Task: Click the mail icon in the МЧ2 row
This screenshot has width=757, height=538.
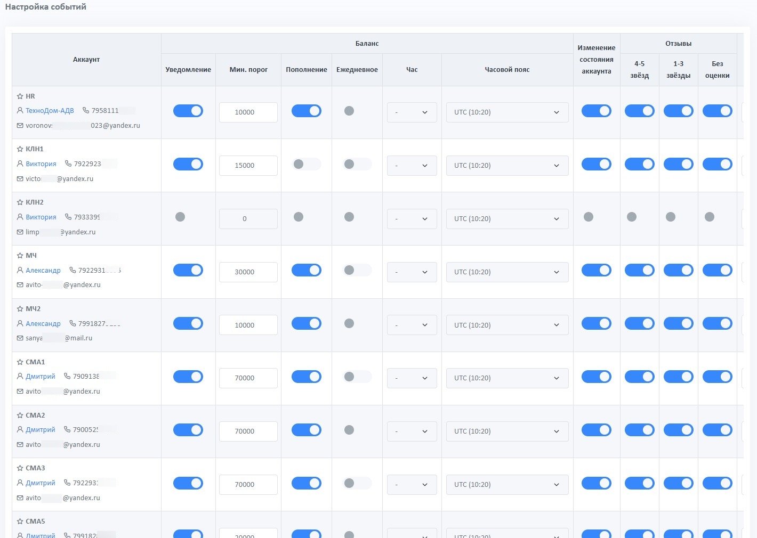Action: pyautogui.click(x=20, y=338)
